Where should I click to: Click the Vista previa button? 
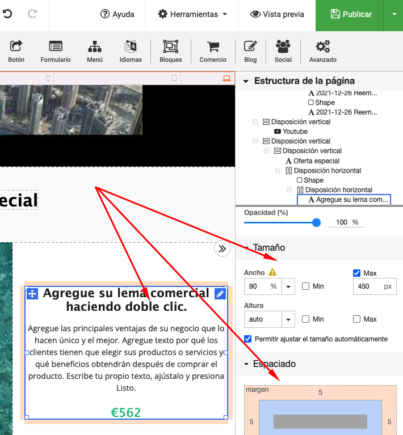coord(277,15)
